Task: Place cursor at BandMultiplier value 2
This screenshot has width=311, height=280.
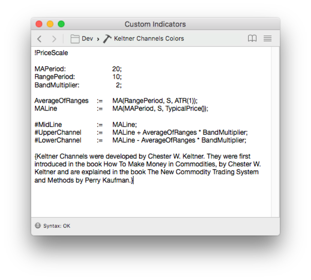Action: pyautogui.click(x=118, y=85)
